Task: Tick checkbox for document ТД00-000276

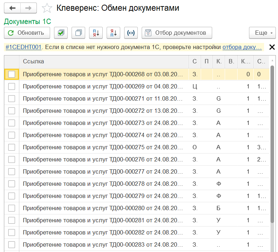Action: 12,159
